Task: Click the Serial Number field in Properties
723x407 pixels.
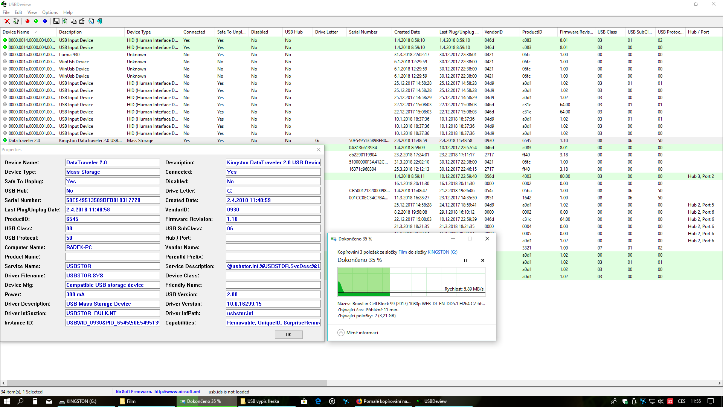Action: [x=112, y=200]
